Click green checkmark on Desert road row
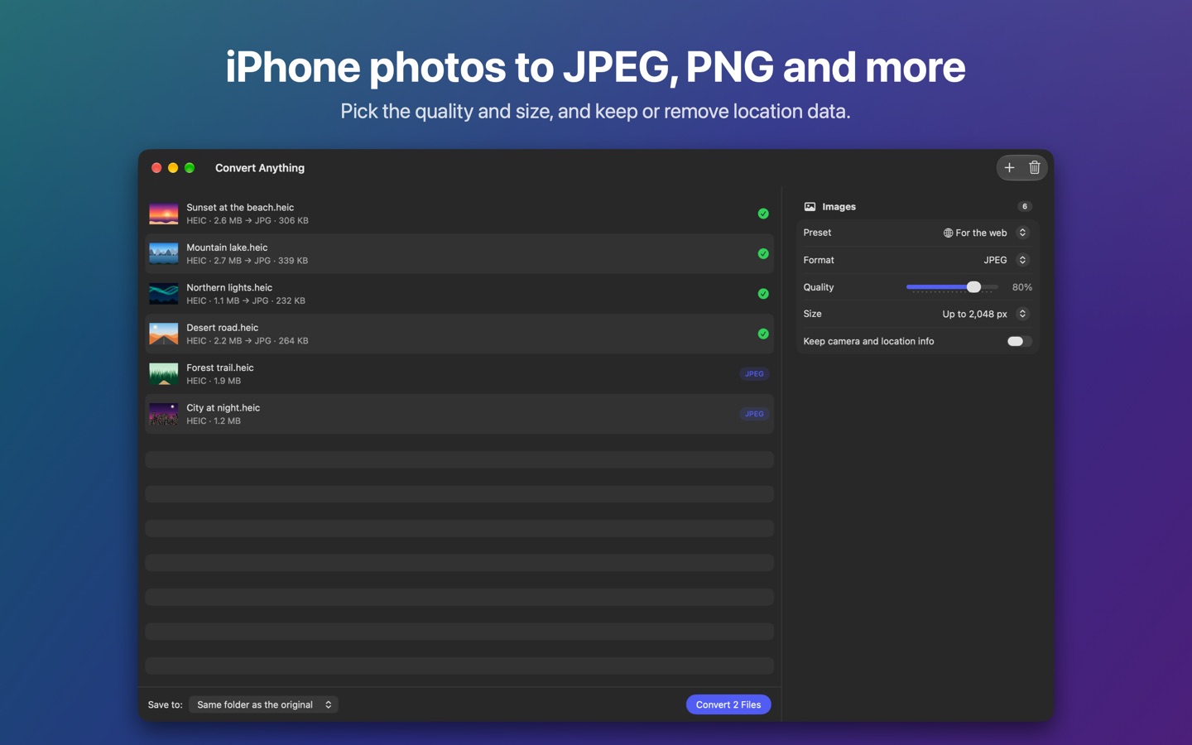The width and height of the screenshot is (1192, 745). (x=763, y=334)
